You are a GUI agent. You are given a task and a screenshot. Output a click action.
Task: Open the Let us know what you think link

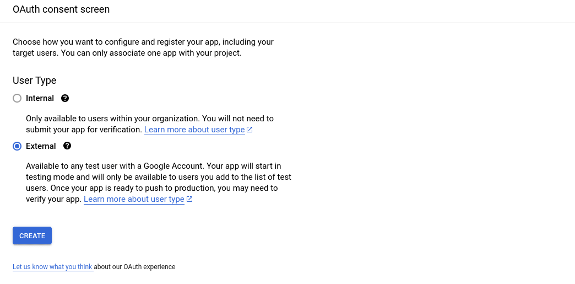click(52, 267)
